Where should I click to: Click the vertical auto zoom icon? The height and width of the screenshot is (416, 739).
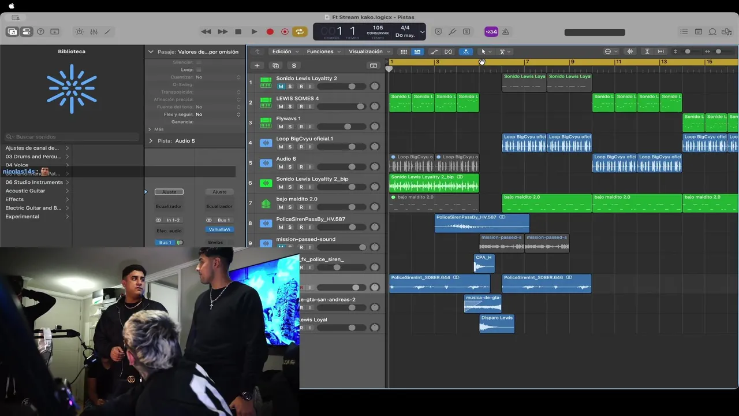[x=647, y=51]
